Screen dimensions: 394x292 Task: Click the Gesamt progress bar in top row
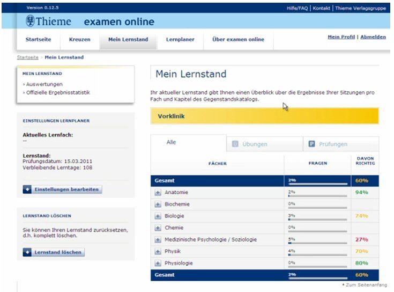[x=317, y=184]
